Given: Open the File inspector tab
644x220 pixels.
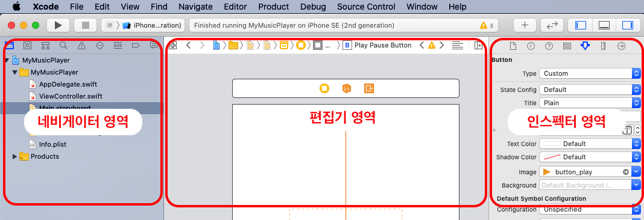Looking at the screenshot, I should pyautogui.click(x=513, y=46).
